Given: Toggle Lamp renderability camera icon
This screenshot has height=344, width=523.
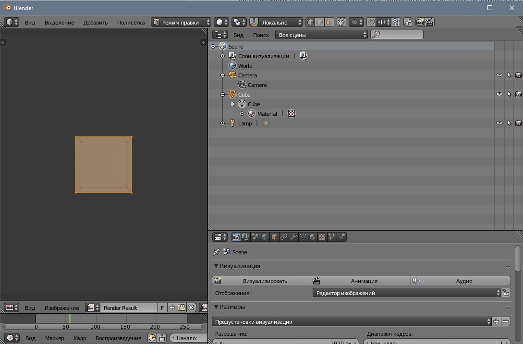Looking at the screenshot, I should click(518, 123).
